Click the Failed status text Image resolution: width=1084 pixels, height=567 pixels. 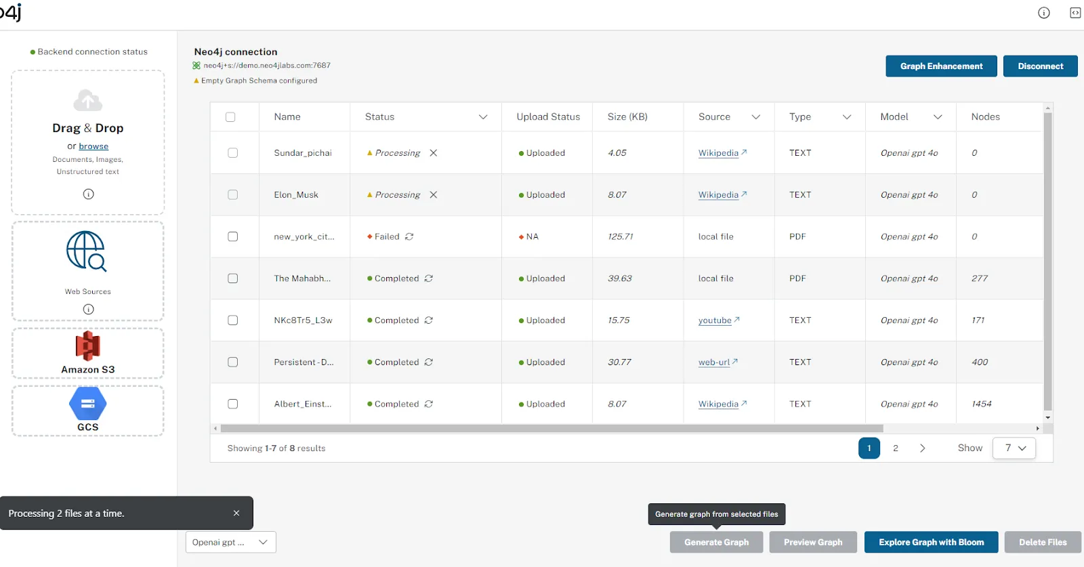387,236
